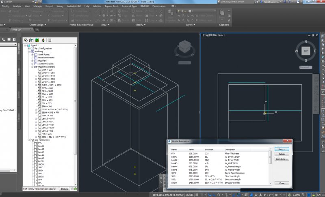Viewport: 325px width, 197px height.
Task: Click the traffic-light validate icon in Part Builder
Action: coord(43,40)
